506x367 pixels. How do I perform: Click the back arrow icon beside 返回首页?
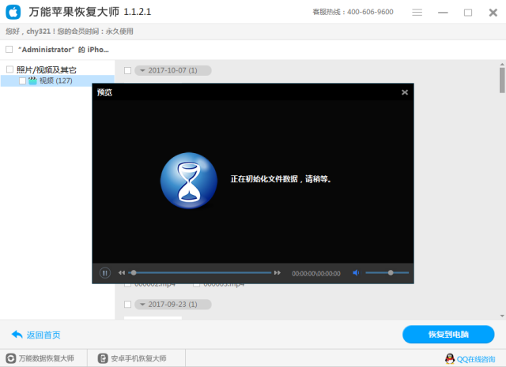(17, 335)
